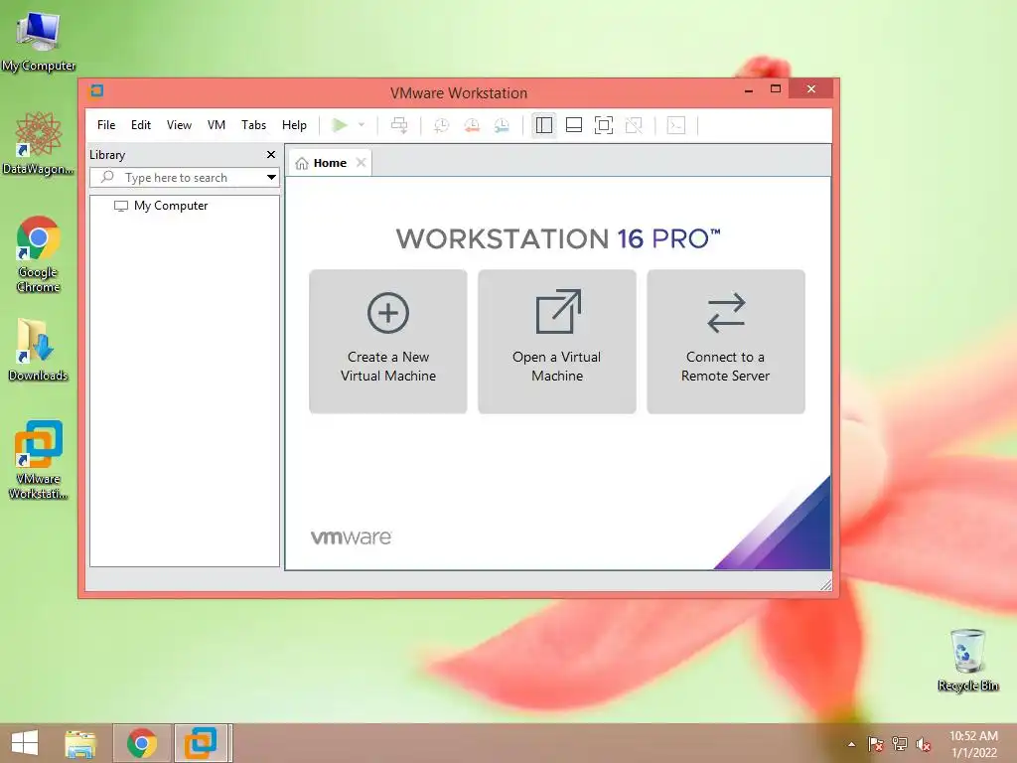Minimize the VMware Workstation window
This screenshot has height=763, width=1017.
(749, 89)
